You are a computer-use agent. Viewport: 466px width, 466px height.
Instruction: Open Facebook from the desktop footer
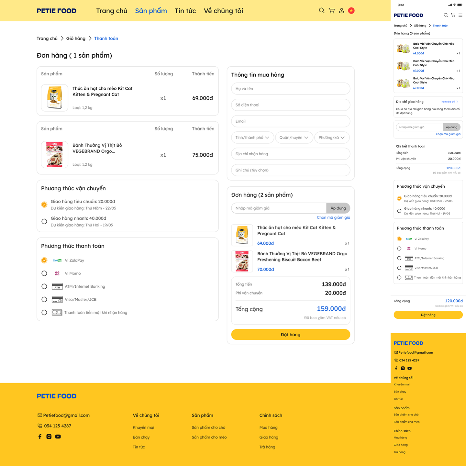(40, 437)
